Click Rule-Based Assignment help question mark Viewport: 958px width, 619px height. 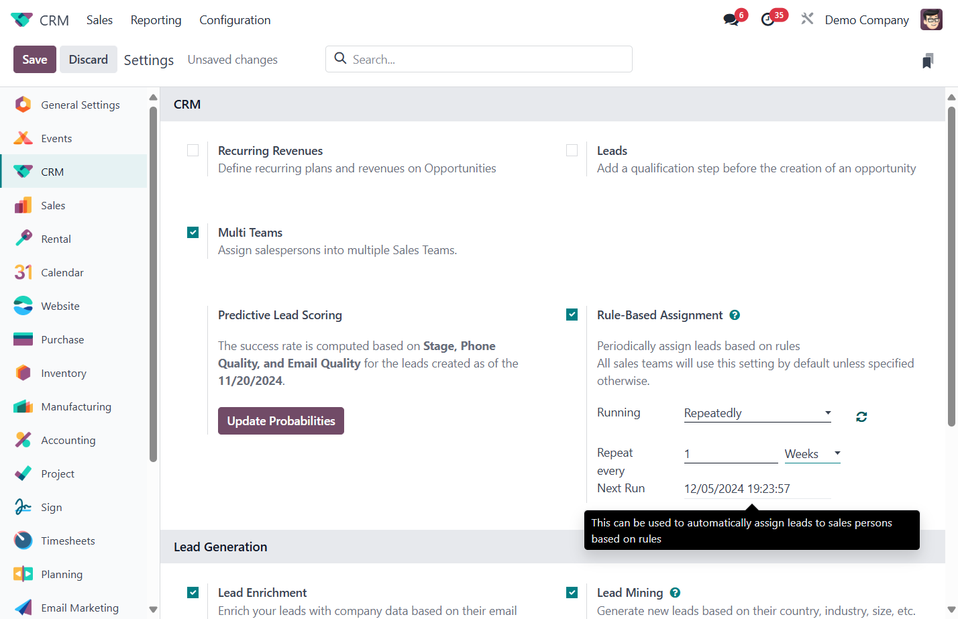(x=735, y=315)
